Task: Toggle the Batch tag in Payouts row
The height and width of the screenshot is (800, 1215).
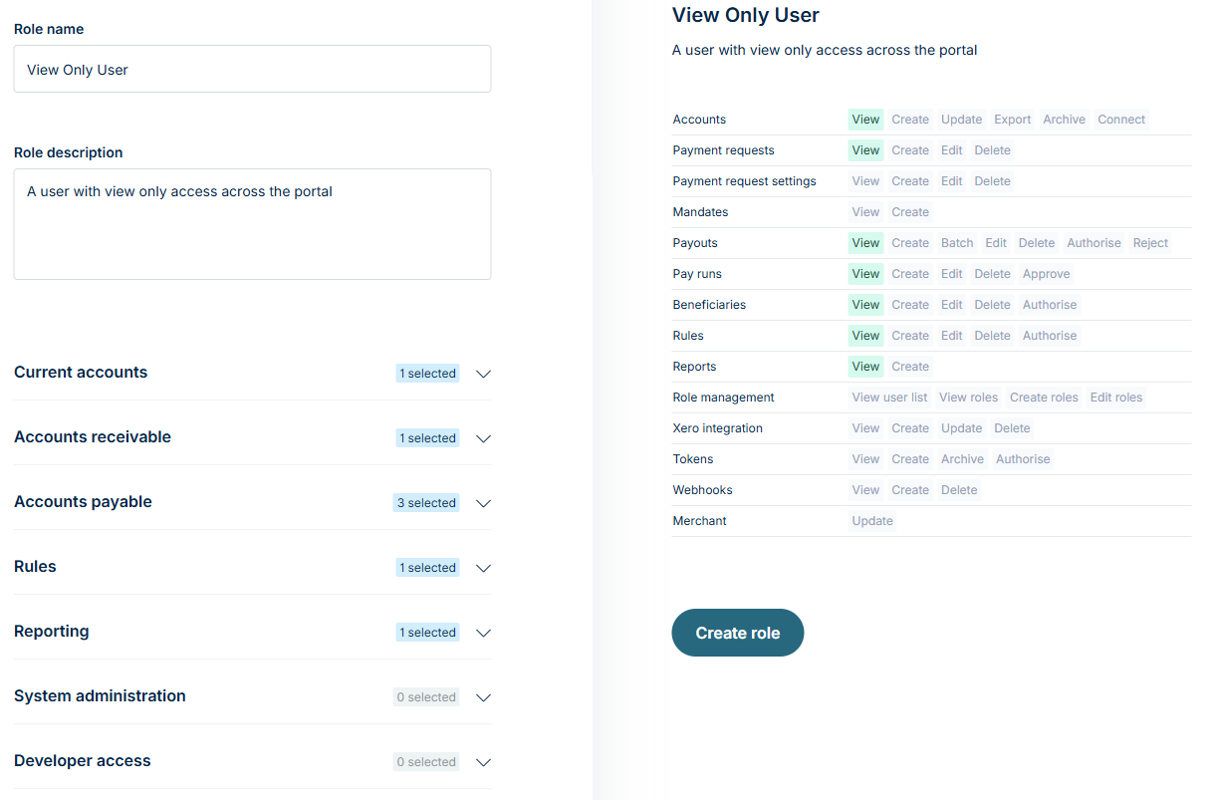Action: click(957, 243)
